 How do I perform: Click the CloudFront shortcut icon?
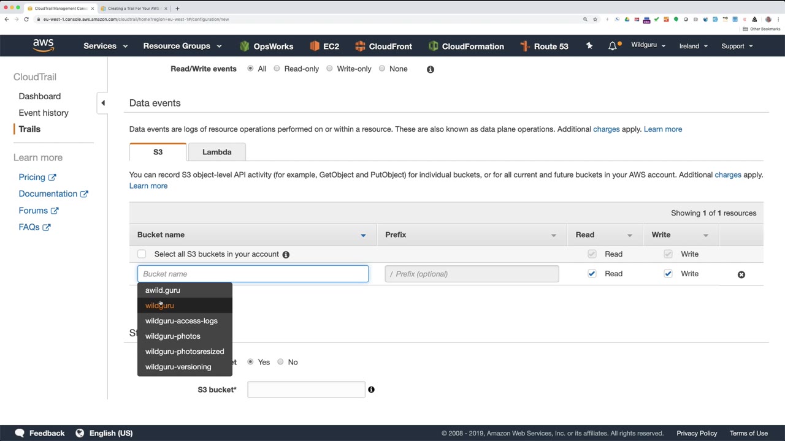(360, 46)
